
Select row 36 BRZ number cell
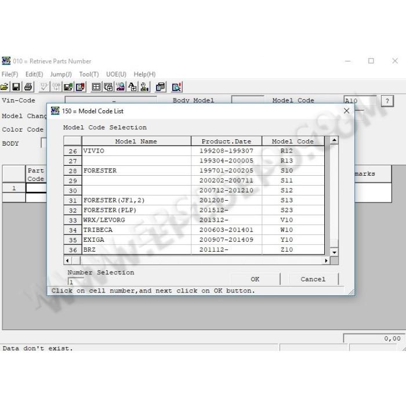click(72, 249)
